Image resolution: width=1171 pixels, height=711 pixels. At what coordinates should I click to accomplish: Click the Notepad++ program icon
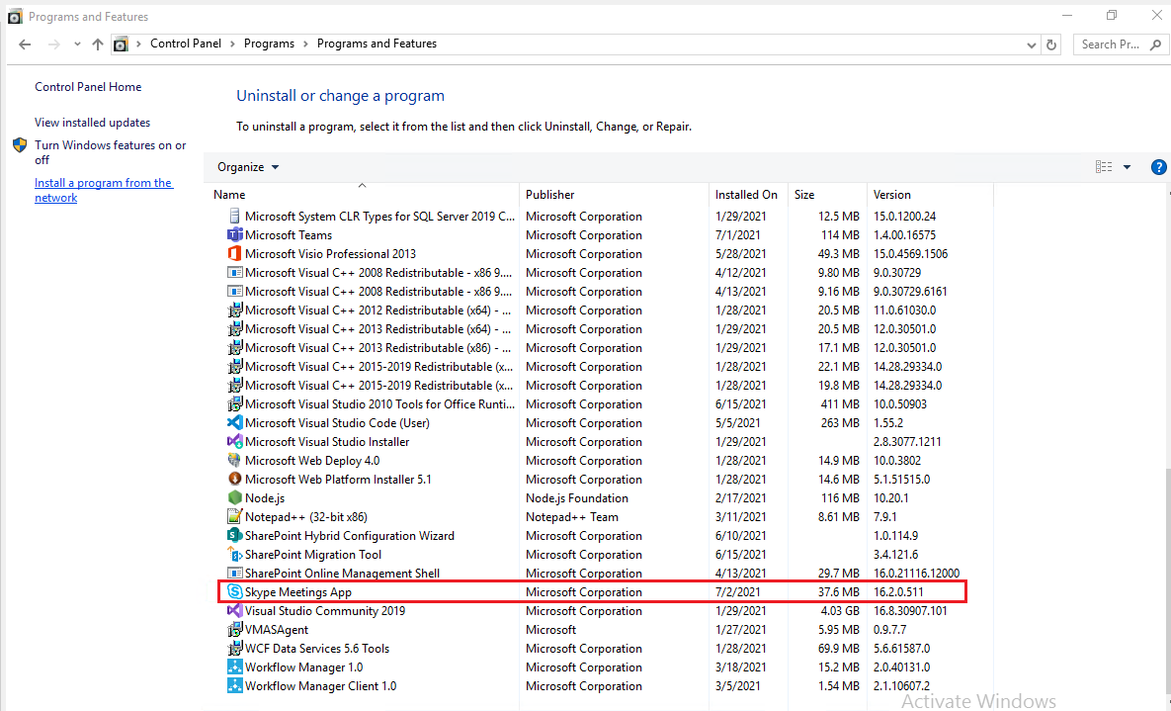coord(234,516)
